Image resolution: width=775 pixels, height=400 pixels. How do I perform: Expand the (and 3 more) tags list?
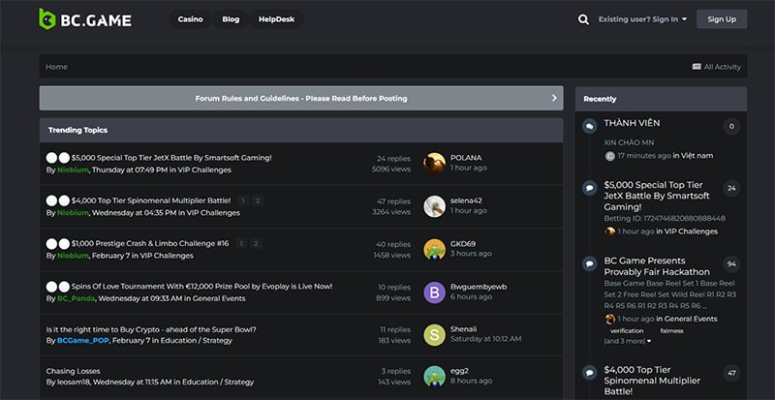pyautogui.click(x=627, y=341)
